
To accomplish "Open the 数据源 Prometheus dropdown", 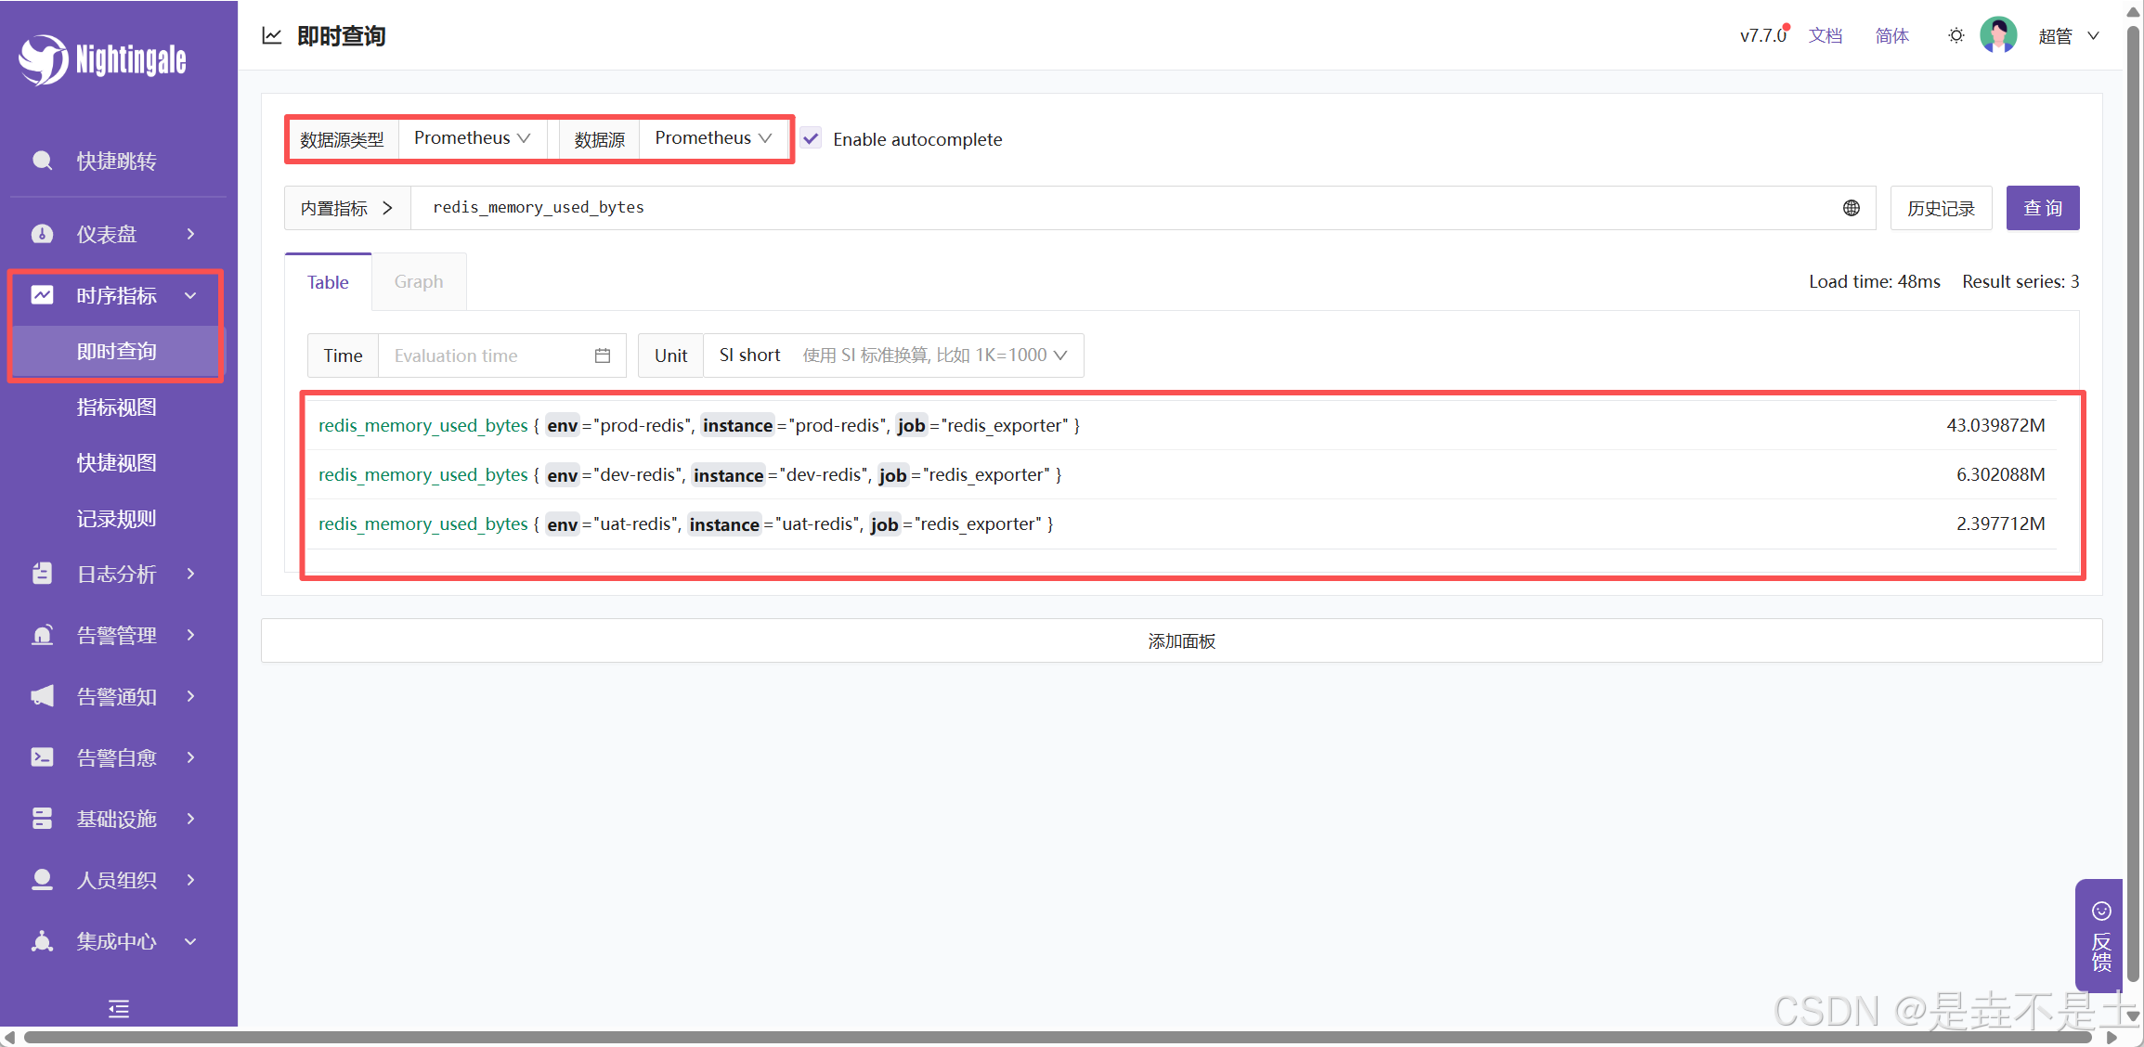I will pos(712,138).
